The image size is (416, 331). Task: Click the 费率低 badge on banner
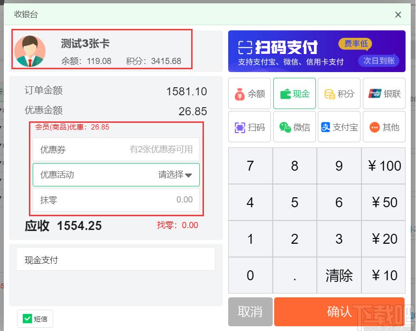tap(355, 43)
